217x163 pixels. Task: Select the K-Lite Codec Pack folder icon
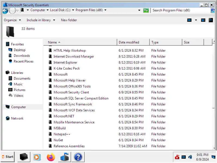[x=50, y=68]
